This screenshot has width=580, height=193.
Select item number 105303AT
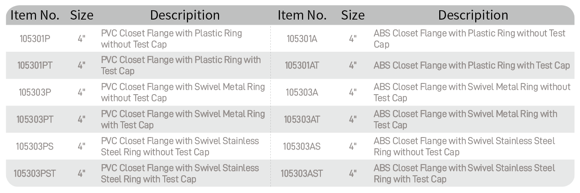[x=302, y=119]
